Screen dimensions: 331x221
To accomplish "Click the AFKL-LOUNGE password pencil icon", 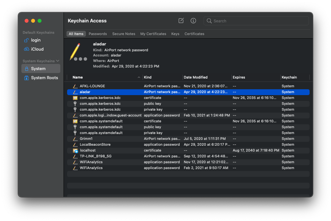I will 75,86.
